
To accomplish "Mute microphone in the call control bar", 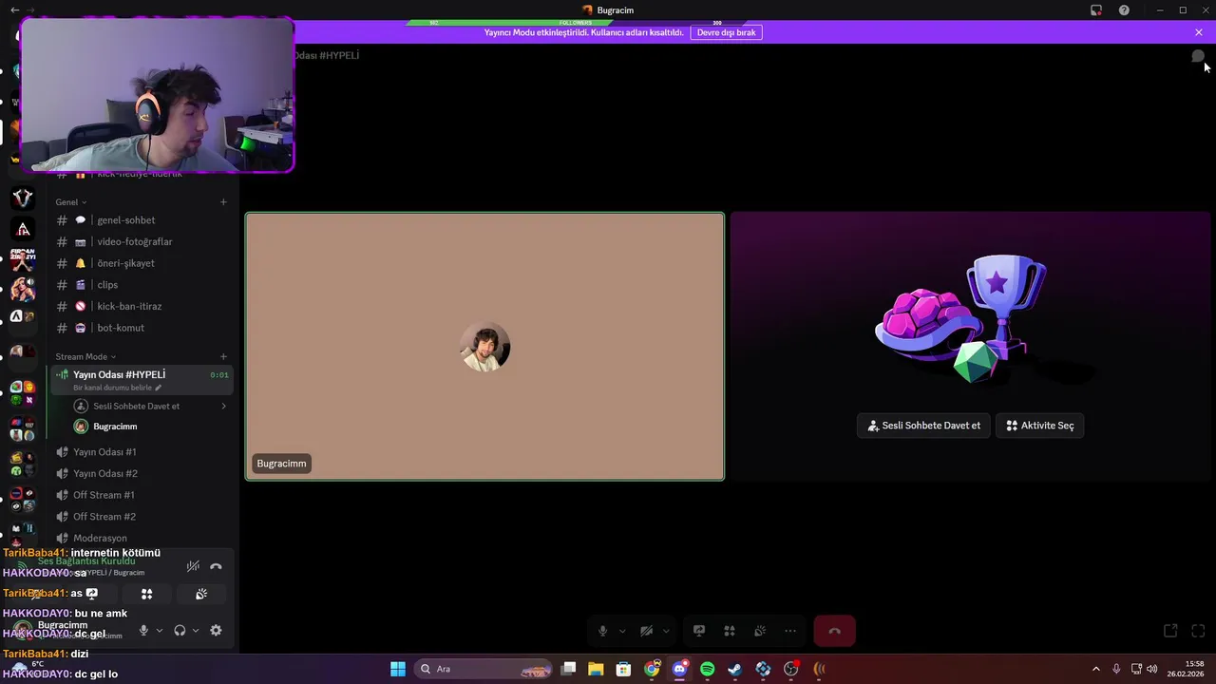I will [602, 631].
